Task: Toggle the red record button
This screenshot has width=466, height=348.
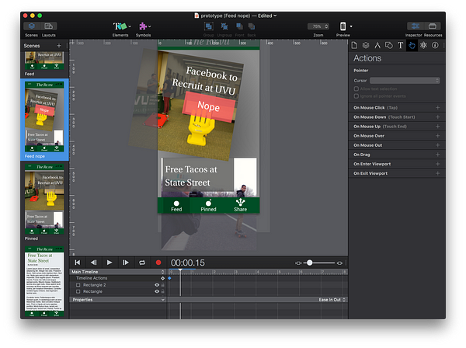Action: [x=158, y=263]
